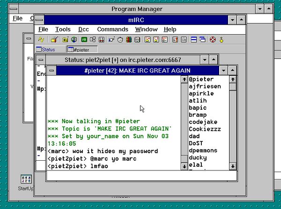Open the DCC Options toolbar icon
The width and height of the screenshot is (281, 209).
[x=165, y=40]
